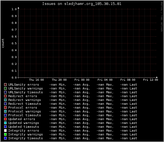Select the Redirect warnings teal swatch
The image size is (164, 142).
(x=5, y=100)
